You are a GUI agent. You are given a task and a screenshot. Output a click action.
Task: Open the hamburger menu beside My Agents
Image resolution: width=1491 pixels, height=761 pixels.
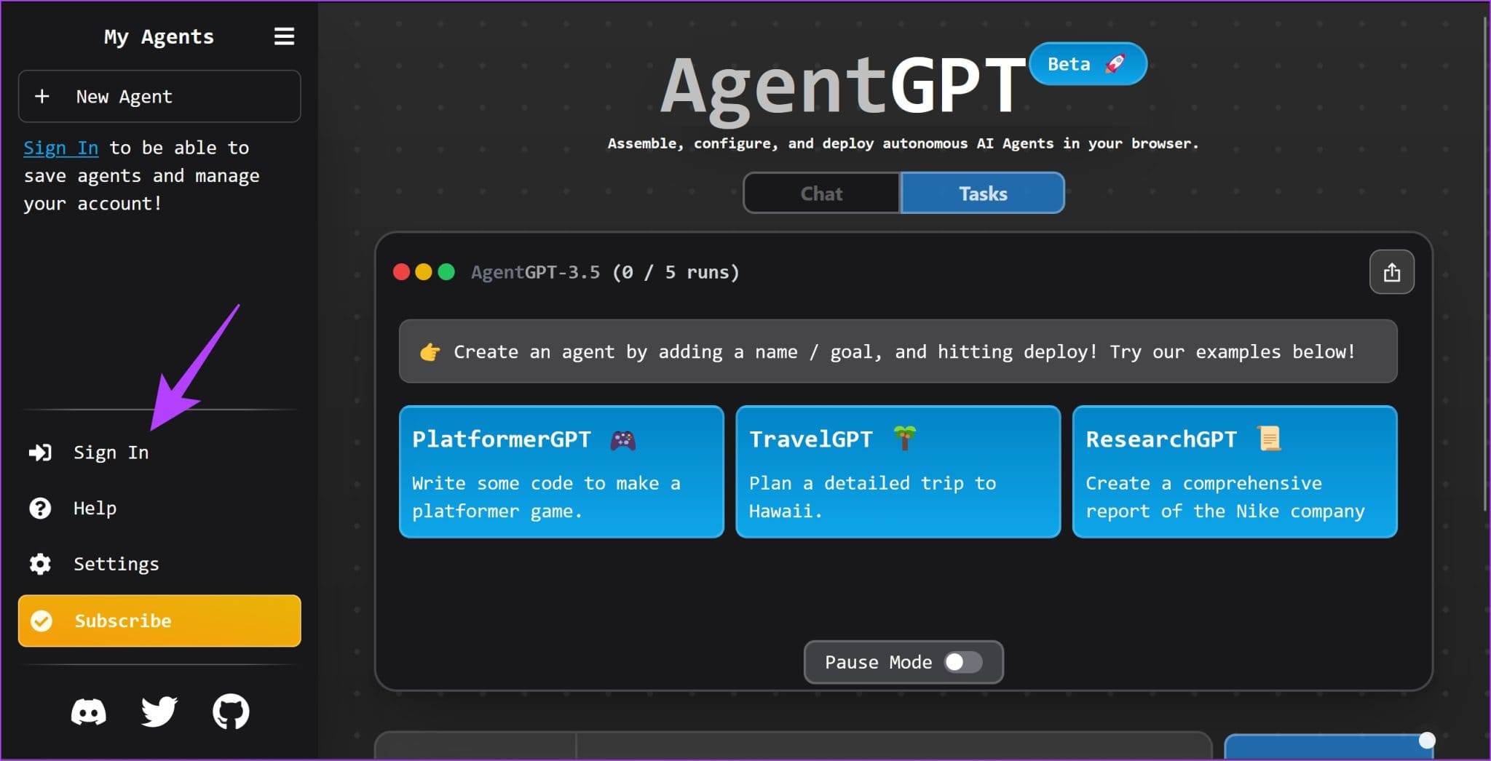284,36
